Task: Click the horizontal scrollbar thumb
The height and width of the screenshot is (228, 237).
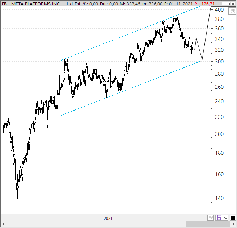Action: click(x=208, y=224)
